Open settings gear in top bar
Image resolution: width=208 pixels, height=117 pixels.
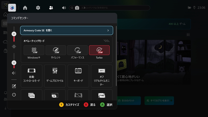tap(38, 8)
